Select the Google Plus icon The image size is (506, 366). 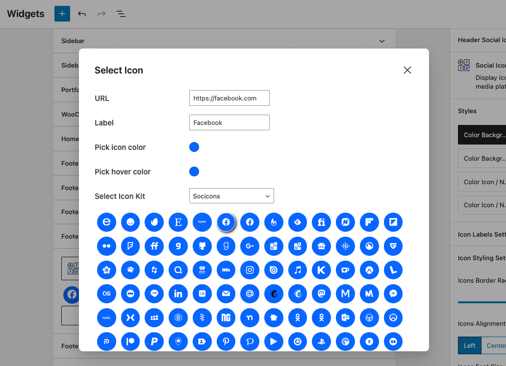pos(250,246)
